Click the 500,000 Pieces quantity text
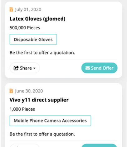127x147 pixels. [25, 28]
